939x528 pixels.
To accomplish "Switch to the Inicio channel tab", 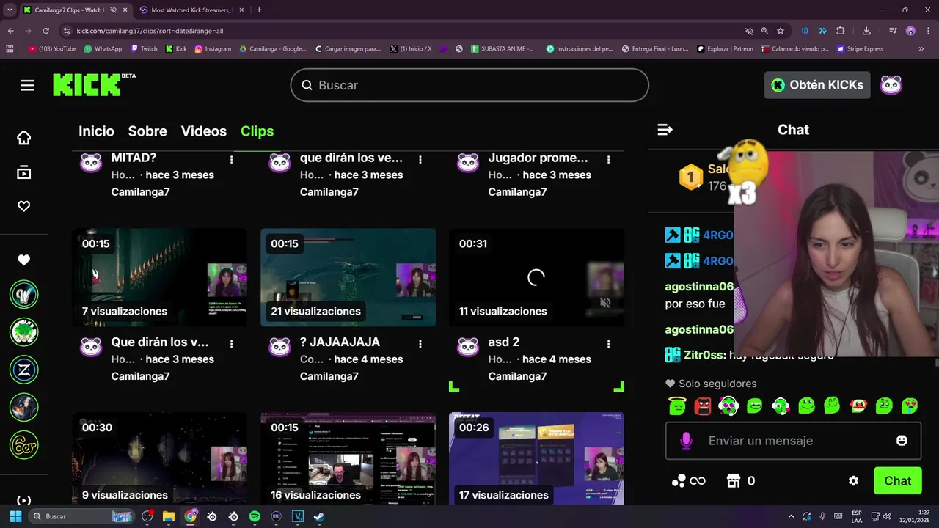I will [x=96, y=131].
